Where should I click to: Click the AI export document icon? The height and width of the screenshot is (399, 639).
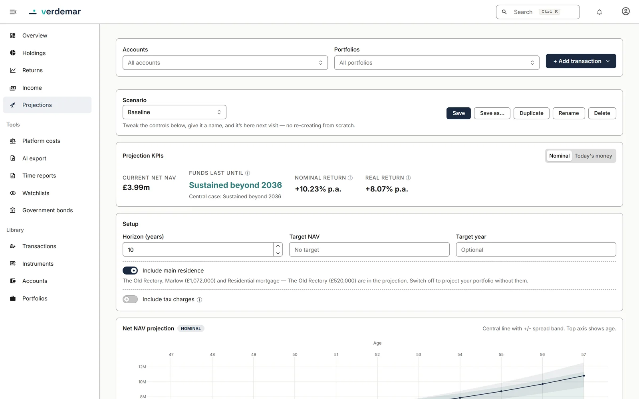pyautogui.click(x=13, y=158)
